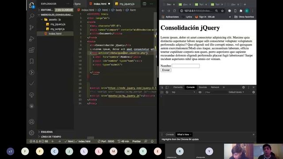Switch to the DevTools Network tab
The image size is (283, 159).
pos(215,87)
